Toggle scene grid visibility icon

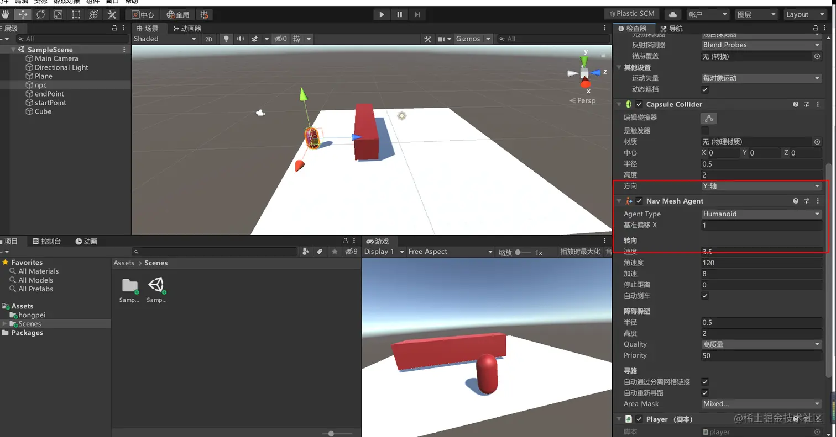pyautogui.click(x=297, y=39)
